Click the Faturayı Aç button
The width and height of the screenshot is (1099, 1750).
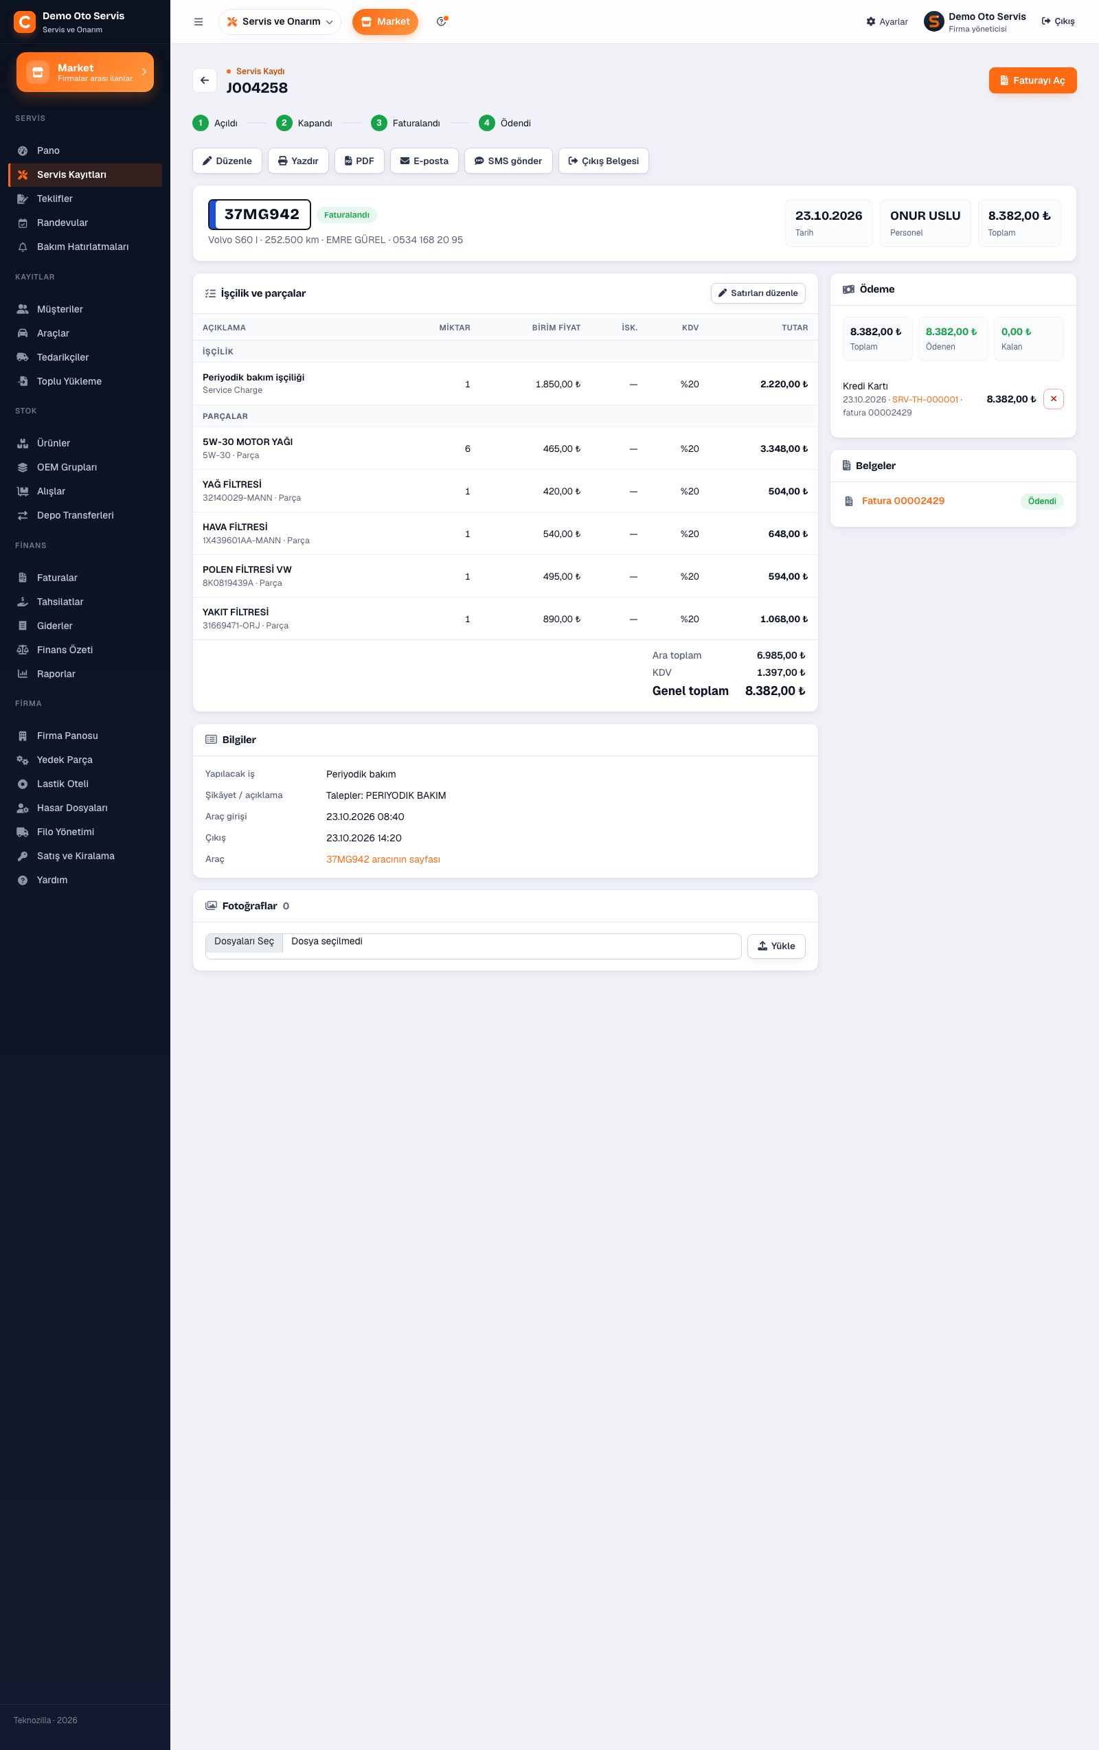(x=1032, y=80)
